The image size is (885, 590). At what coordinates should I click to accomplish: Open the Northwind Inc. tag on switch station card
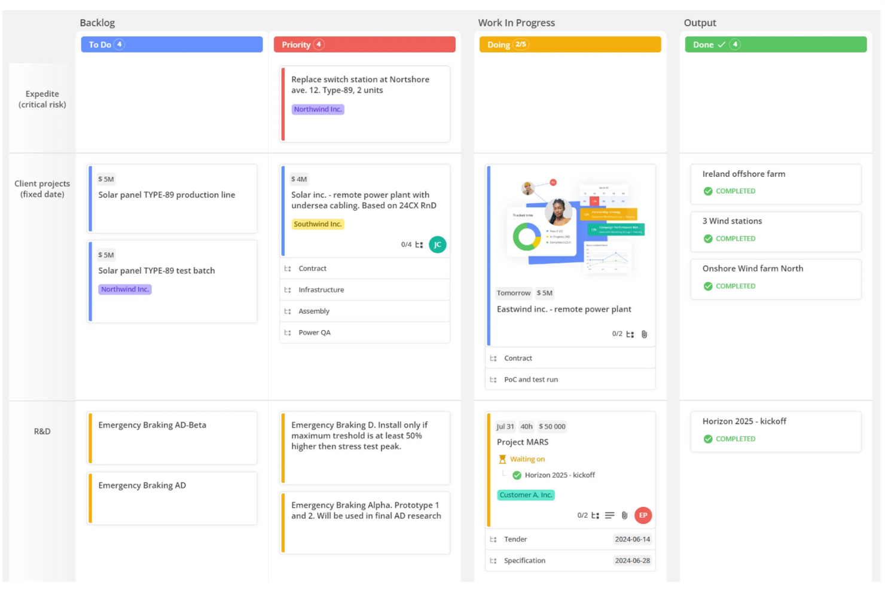(x=318, y=109)
